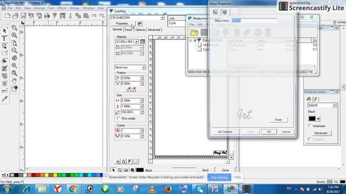
Task: Click the Send button
Action: click(205, 170)
